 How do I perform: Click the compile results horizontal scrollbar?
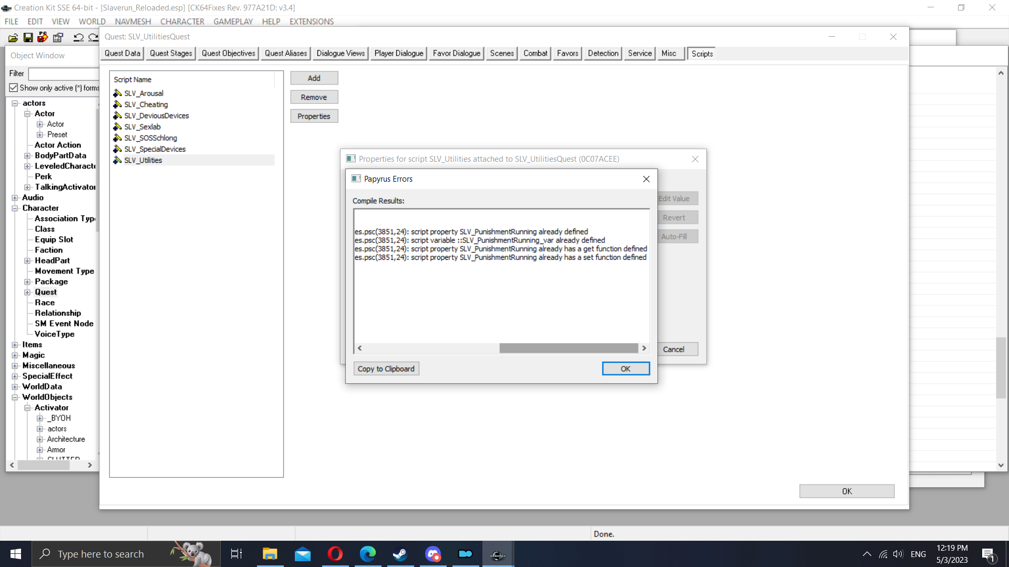coord(570,348)
